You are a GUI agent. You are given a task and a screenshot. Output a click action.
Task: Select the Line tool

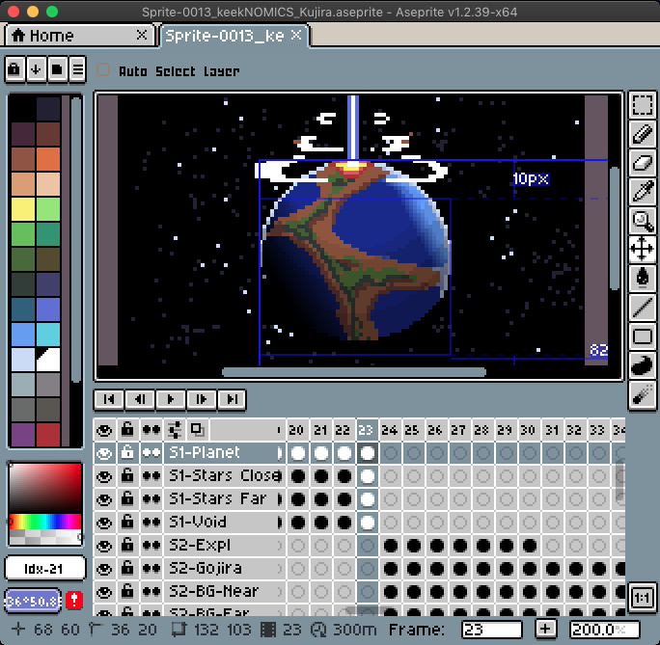(642, 307)
